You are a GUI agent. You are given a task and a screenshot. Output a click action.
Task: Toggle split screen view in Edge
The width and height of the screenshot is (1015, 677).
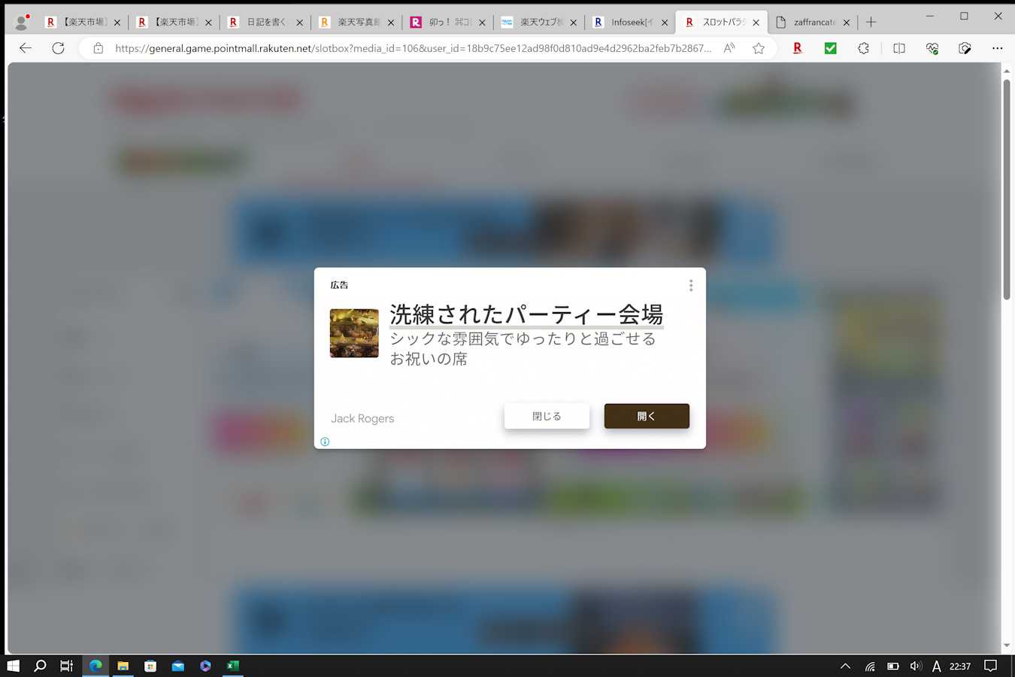pyautogui.click(x=898, y=48)
